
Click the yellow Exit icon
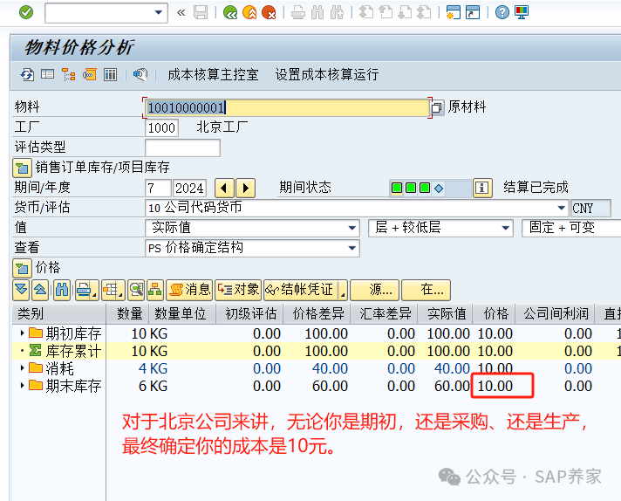click(x=249, y=13)
